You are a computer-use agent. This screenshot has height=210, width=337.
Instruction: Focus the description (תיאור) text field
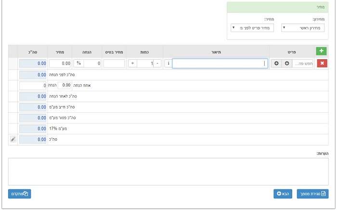pos(220,64)
